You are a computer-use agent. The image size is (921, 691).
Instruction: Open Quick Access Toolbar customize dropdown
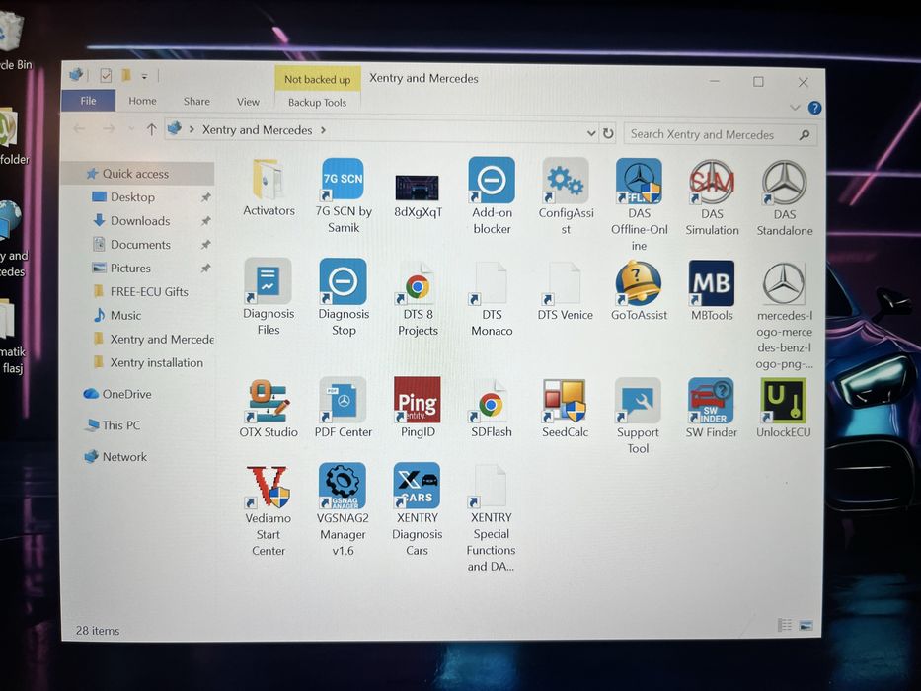point(144,76)
